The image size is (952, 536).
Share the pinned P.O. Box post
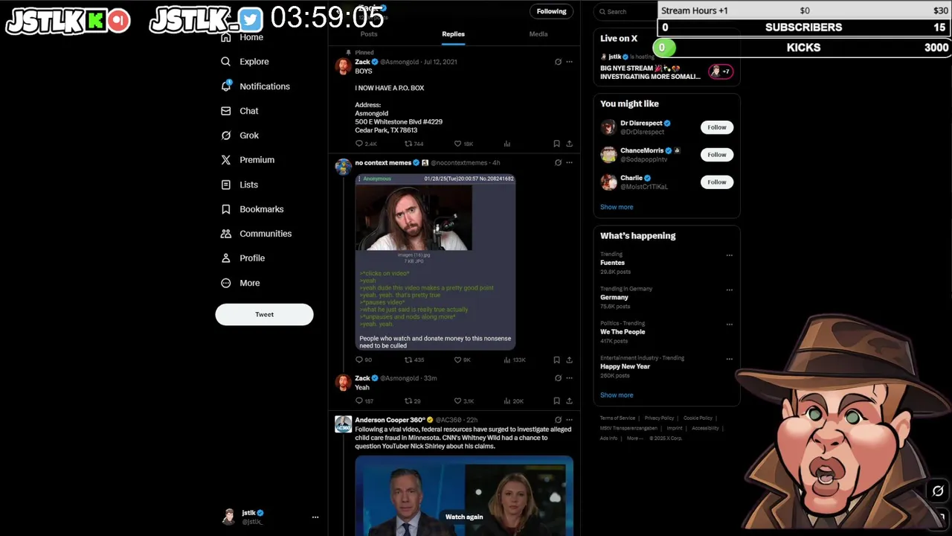click(569, 144)
